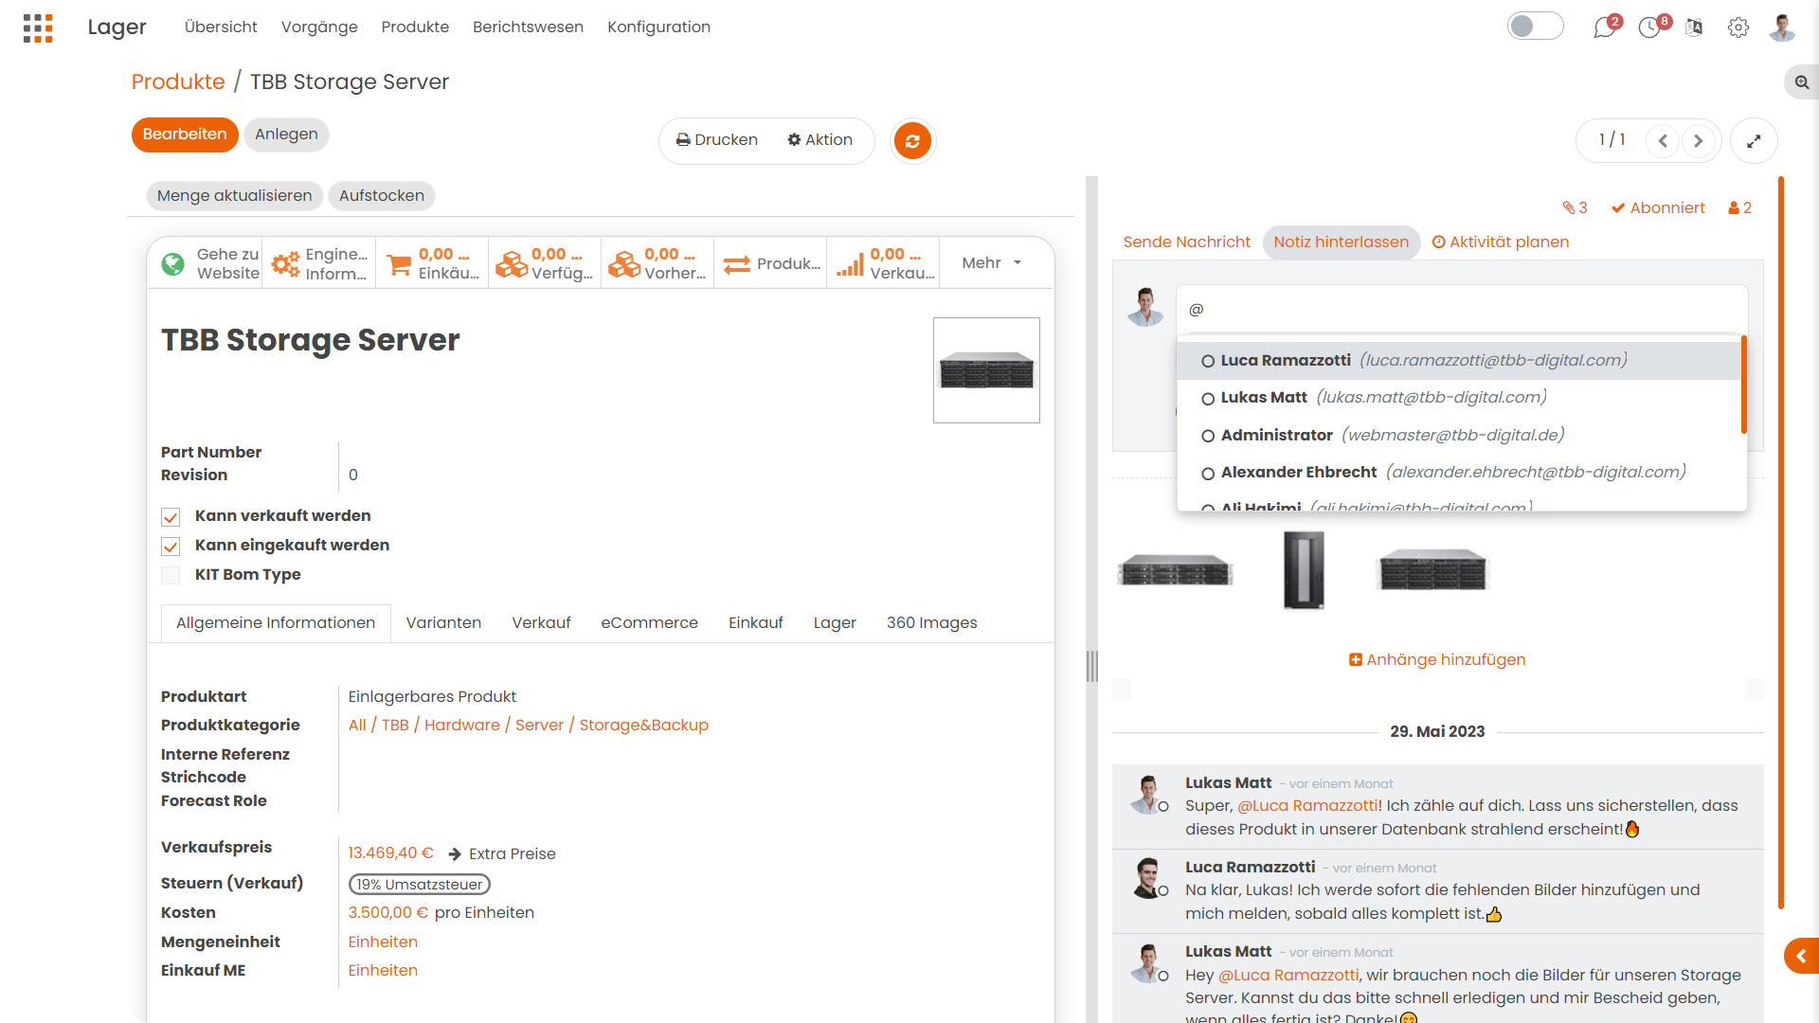Screen dimensions: 1819x1023
Task: Switch to the 360 Images tab
Action: 931,623
